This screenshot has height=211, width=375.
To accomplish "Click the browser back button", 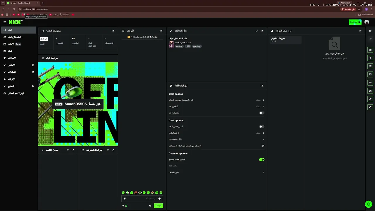I will point(3,9).
